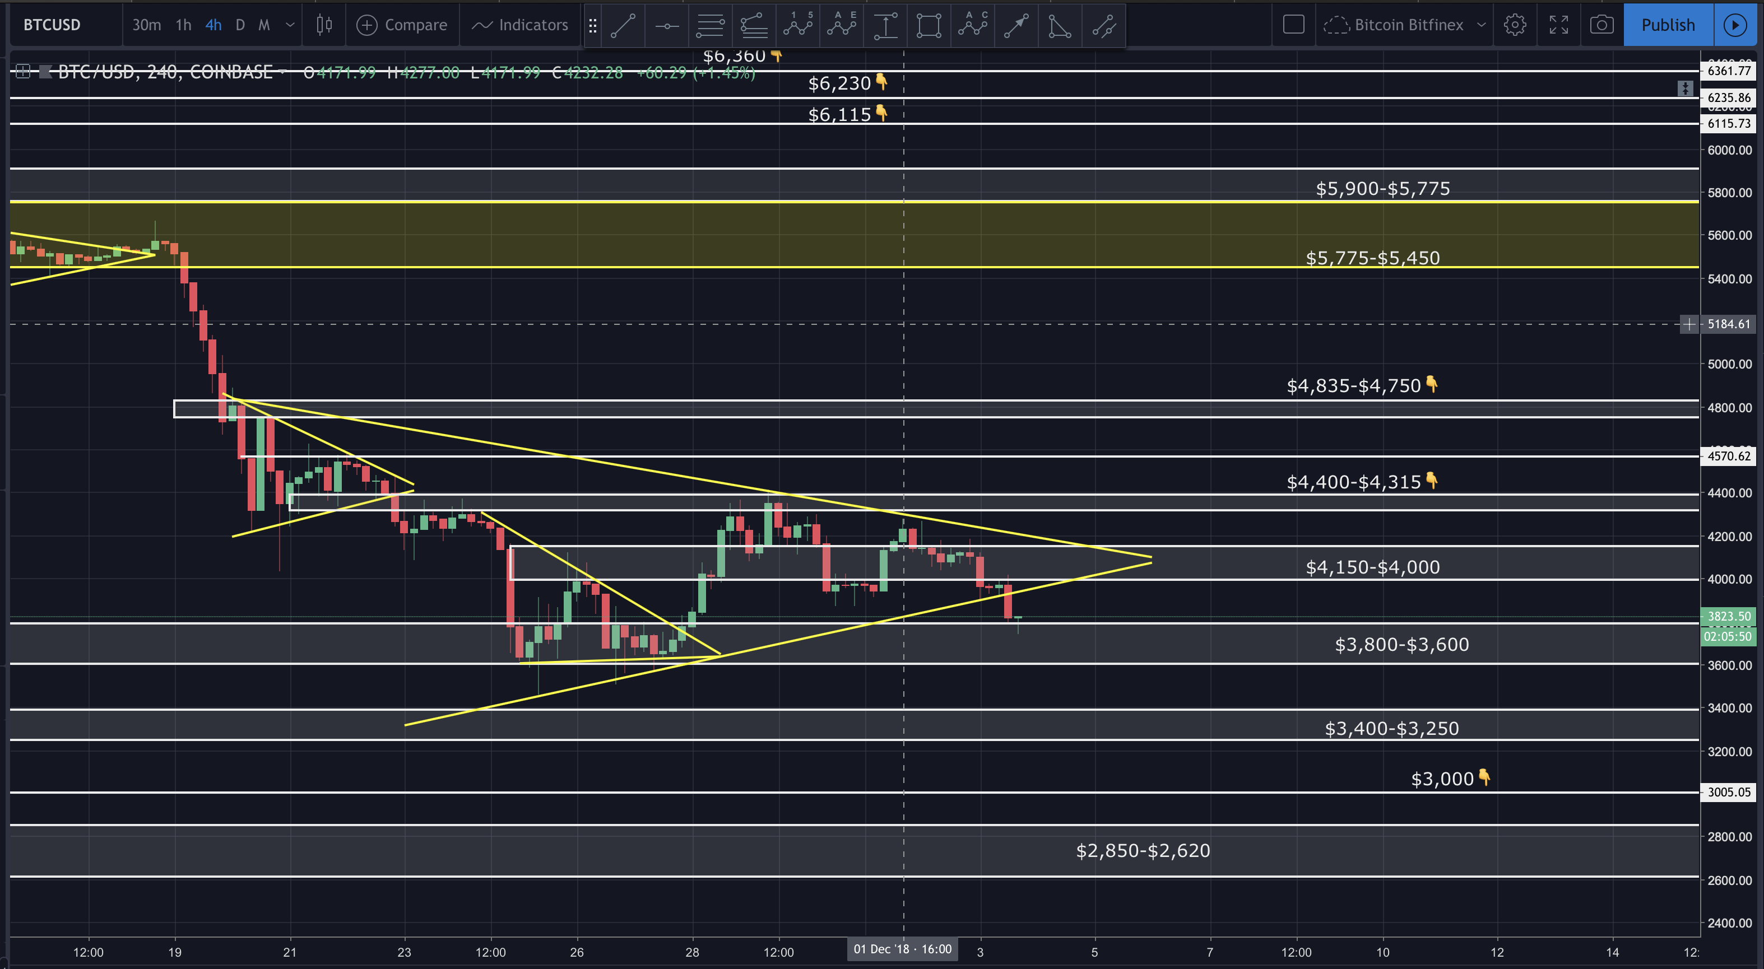The width and height of the screenshot is (1764, 969).
Task: Choose the Arrow drawing tool
Action: [x=1016, y=25]
